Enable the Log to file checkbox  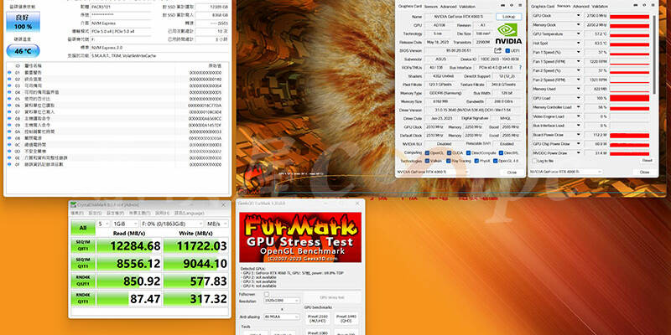click(534, 161)
